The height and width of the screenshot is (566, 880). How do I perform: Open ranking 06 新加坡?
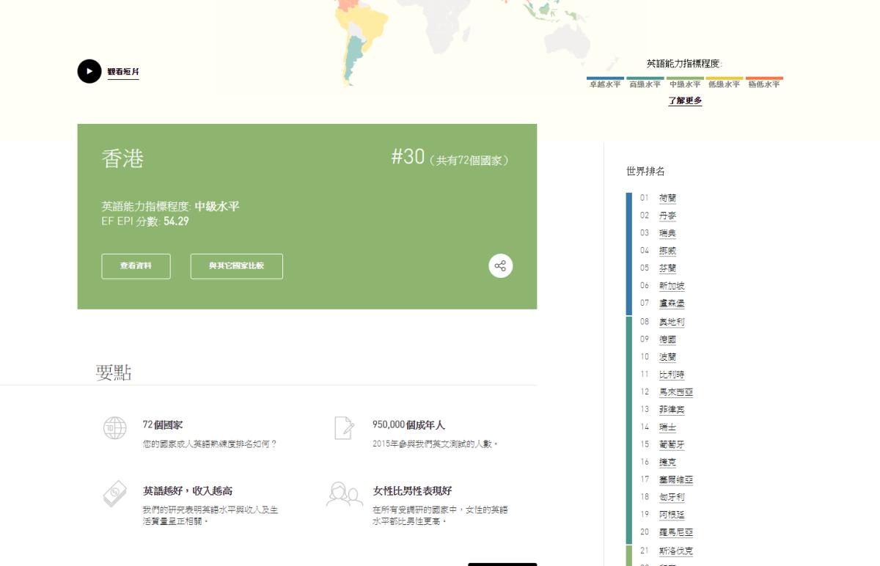(x=672, y=286)
